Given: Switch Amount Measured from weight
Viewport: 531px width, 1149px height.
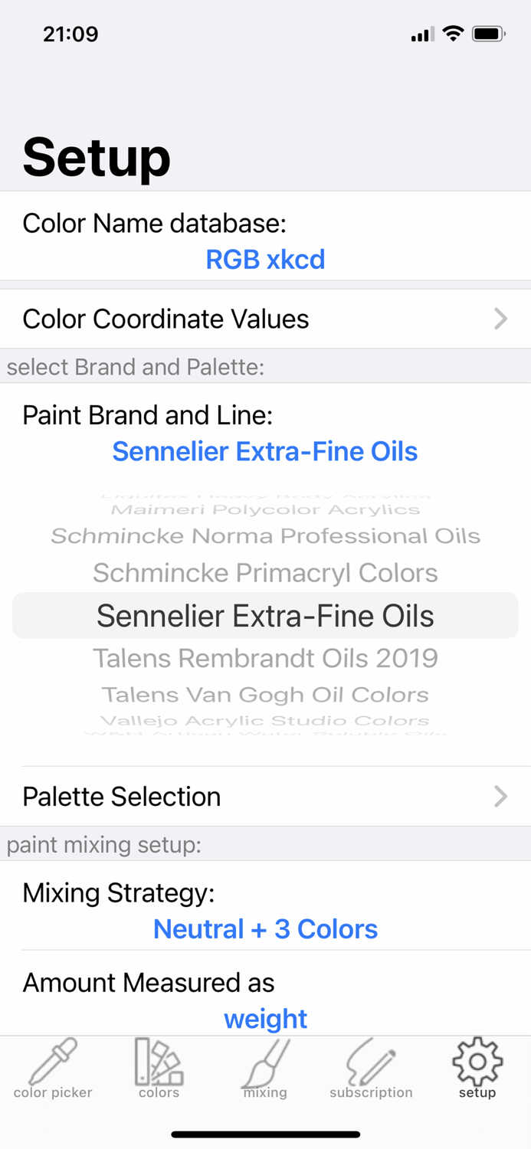Looking at the screenshot, I should coord(265,1019).
